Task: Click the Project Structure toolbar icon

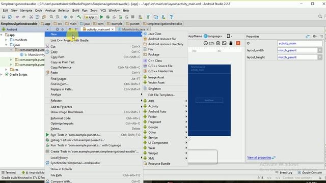Action: 156,17
